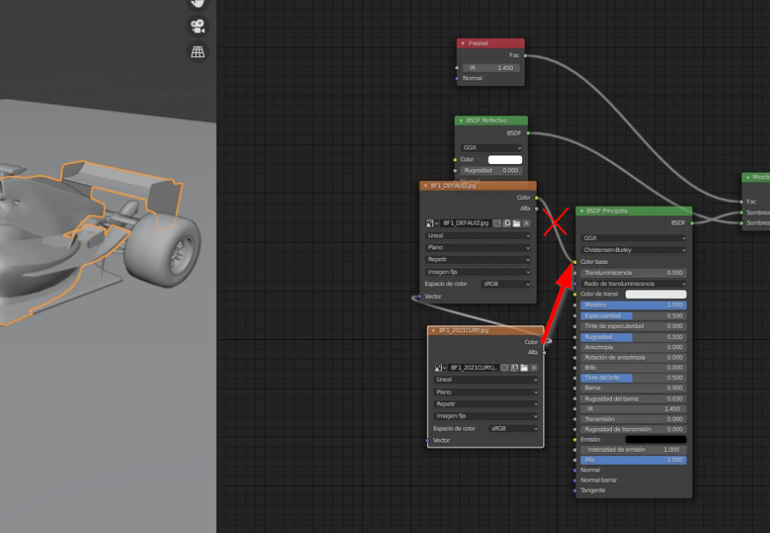770x533 pixels.
Task: Unlink image with X in BF1_2021CURY.jpg node
Action: (534, 367)
